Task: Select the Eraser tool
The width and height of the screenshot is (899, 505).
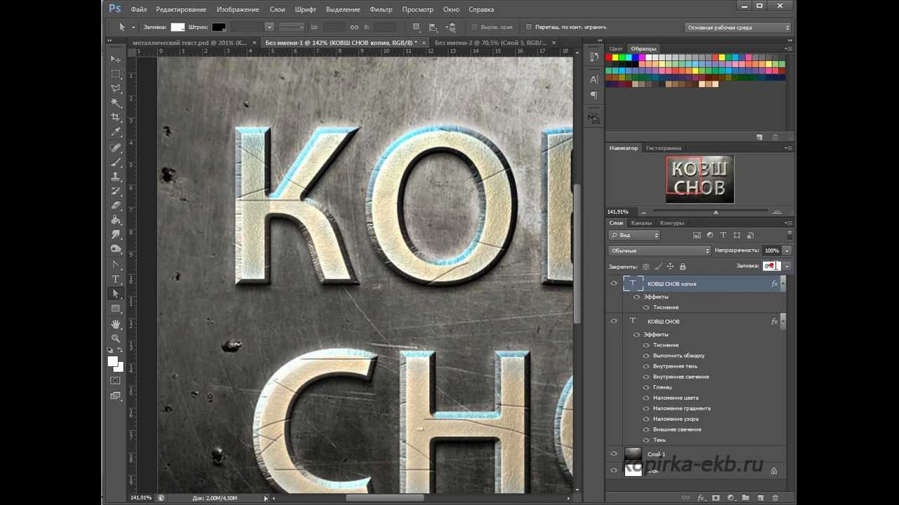Action: [116, 206]
